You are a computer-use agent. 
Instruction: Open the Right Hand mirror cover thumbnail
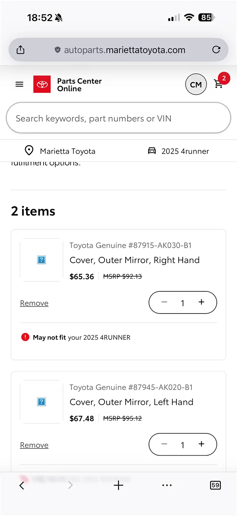(x=41, y=259)
